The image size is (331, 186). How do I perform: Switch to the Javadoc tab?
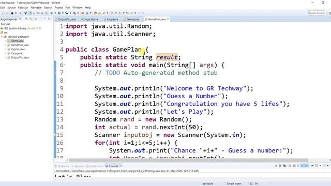coord(78,166)
